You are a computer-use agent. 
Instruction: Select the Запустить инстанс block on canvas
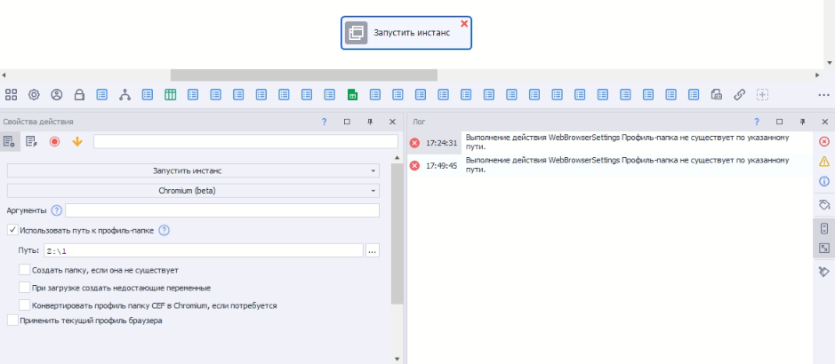pyautogui.click(x=406, y=33)
